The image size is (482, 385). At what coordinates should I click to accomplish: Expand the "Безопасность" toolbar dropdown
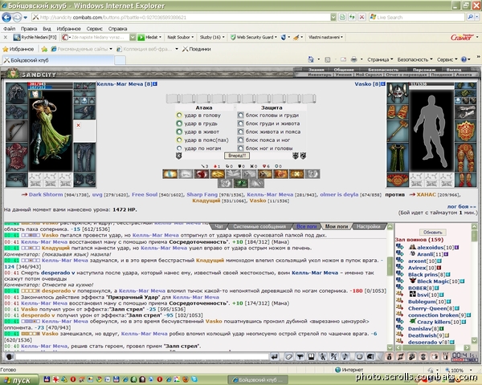[415, 59]
